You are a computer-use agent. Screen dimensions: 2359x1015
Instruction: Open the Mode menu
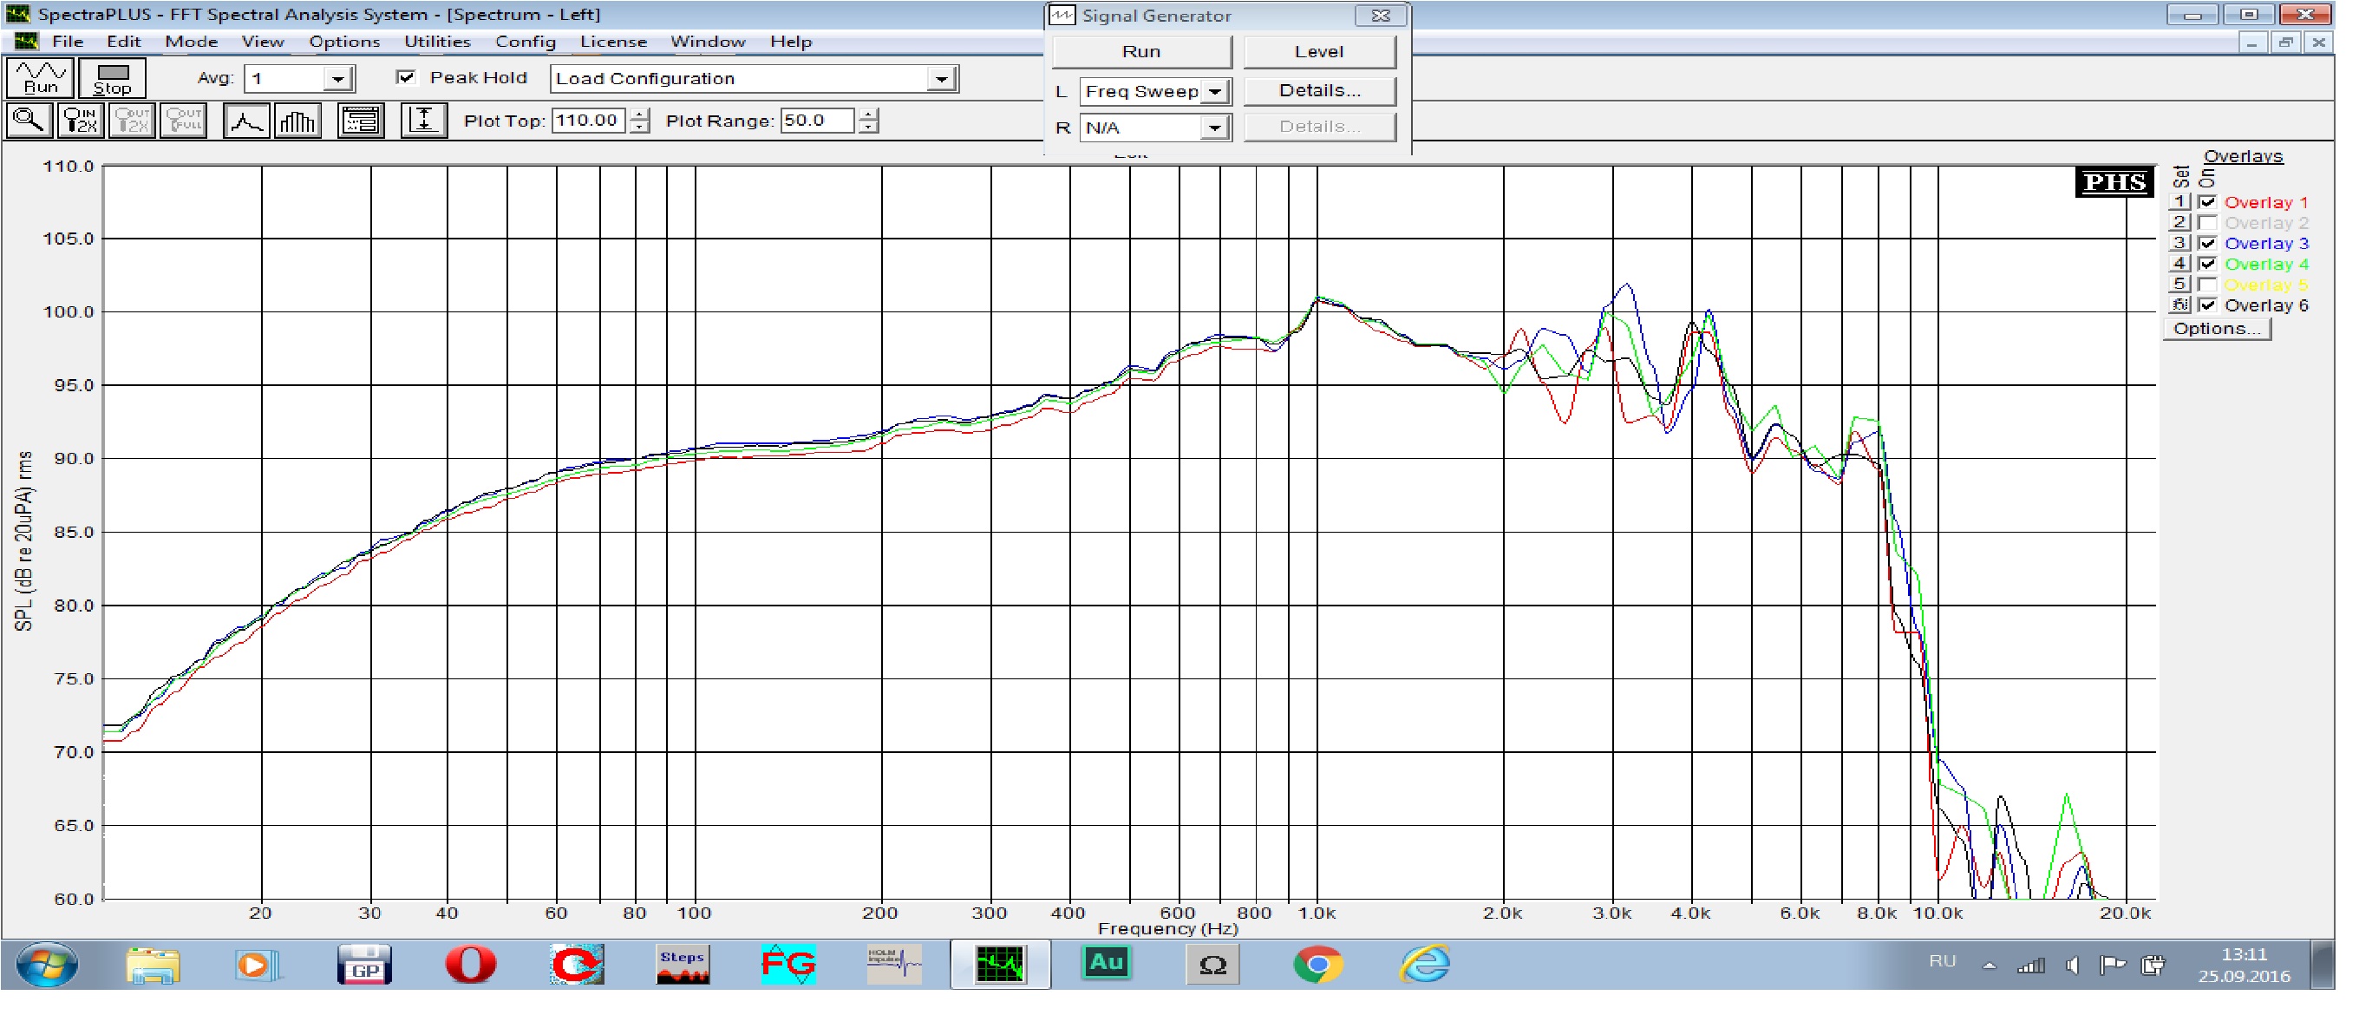tap(191, 42)
